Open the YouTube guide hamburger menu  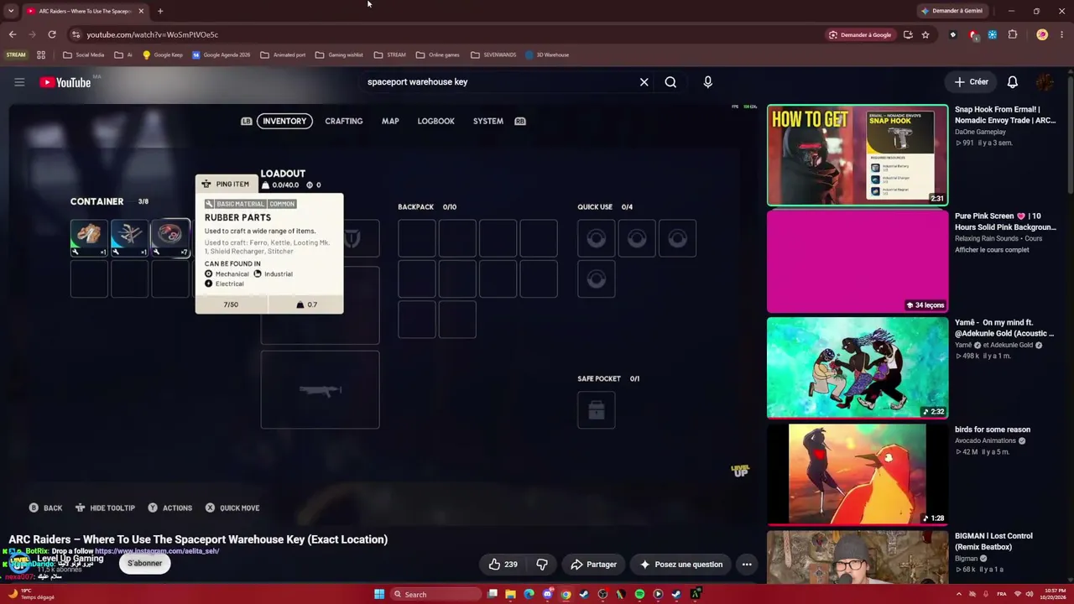tap(19, 82)
